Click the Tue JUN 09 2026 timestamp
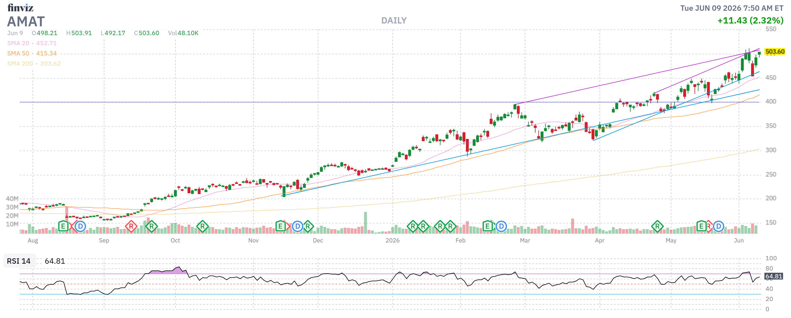The image size is (791, 318). pyautogui.click(x=732, y=8)
